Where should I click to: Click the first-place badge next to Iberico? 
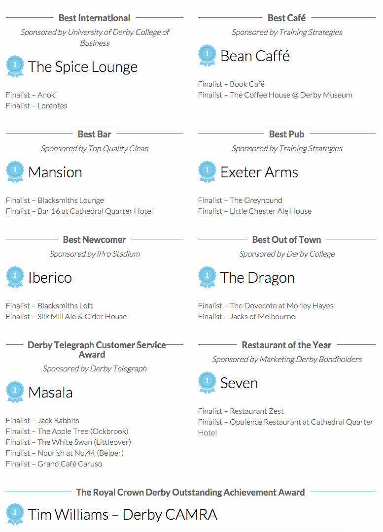pyautogui.click(x=15, y=276)
